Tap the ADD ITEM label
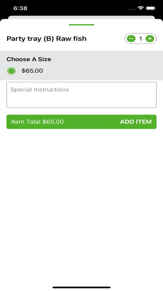163x291 pixels. pyautogui.click(x=136, y=122)
